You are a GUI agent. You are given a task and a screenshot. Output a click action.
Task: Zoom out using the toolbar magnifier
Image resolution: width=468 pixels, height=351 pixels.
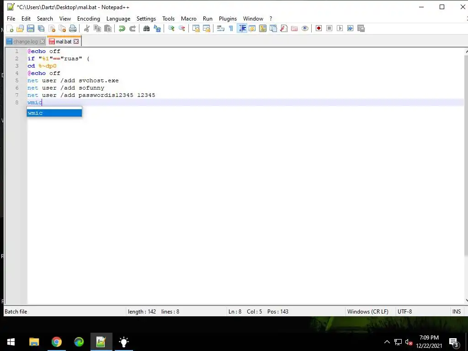tap(182, 28)
